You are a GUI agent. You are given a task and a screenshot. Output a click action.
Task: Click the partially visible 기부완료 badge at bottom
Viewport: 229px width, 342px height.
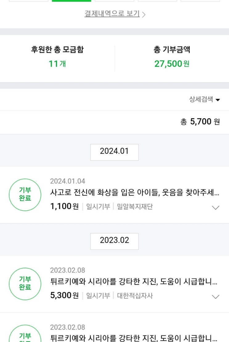click(25, 336)
